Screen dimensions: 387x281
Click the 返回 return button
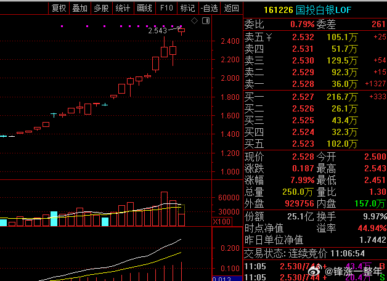point(232,8)
